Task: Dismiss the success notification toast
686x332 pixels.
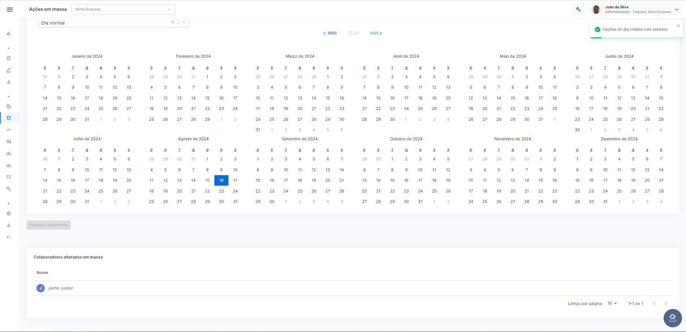Action: [678, 26]
